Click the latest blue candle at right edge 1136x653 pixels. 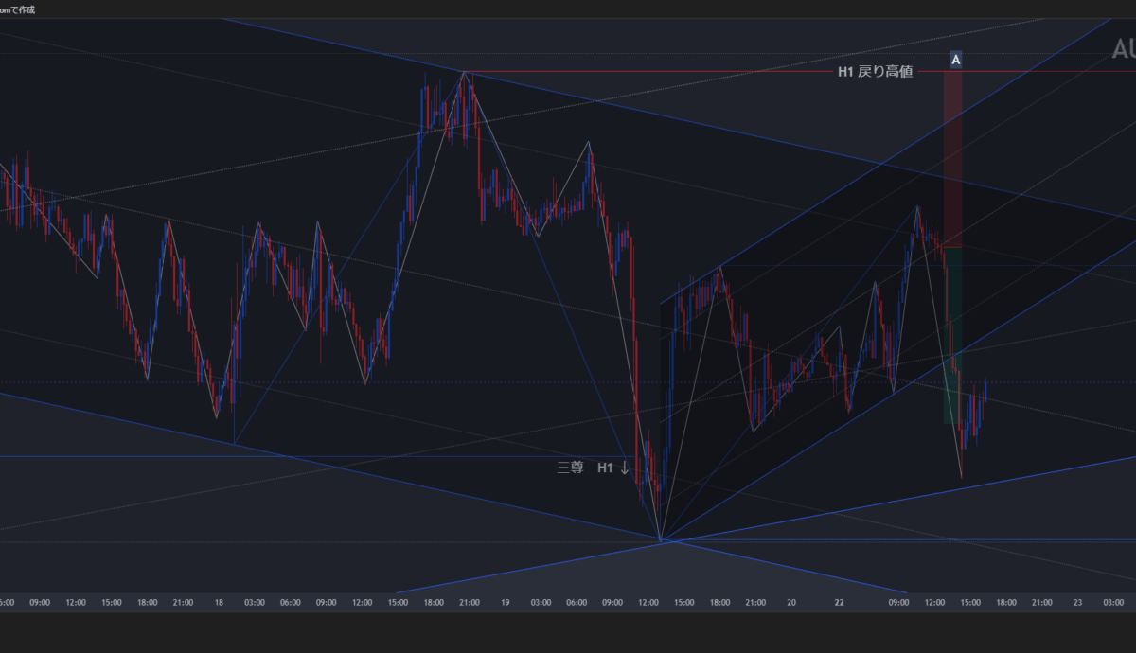(x=985, y=390)
